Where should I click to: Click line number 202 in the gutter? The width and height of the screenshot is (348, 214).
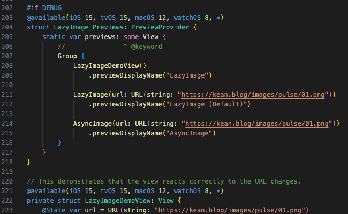(x=7, y=8)
